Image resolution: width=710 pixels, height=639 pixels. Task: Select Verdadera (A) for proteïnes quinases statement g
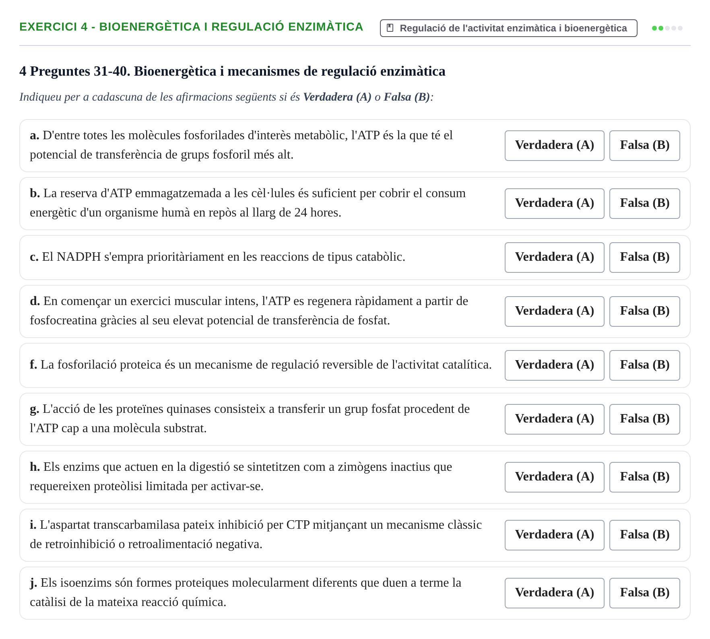coord(554,419)
